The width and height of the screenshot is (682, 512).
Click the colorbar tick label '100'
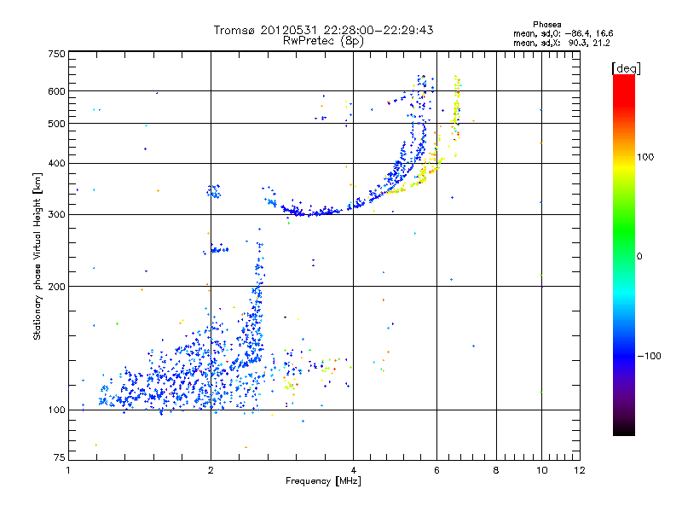click(x=645, y=157)
